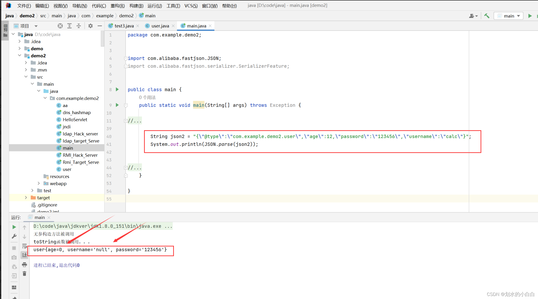Clear console output with trash icon

(x=24, y=274)
